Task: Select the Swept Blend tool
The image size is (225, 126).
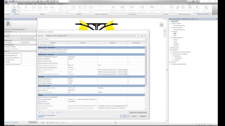Action: point(52,9)
